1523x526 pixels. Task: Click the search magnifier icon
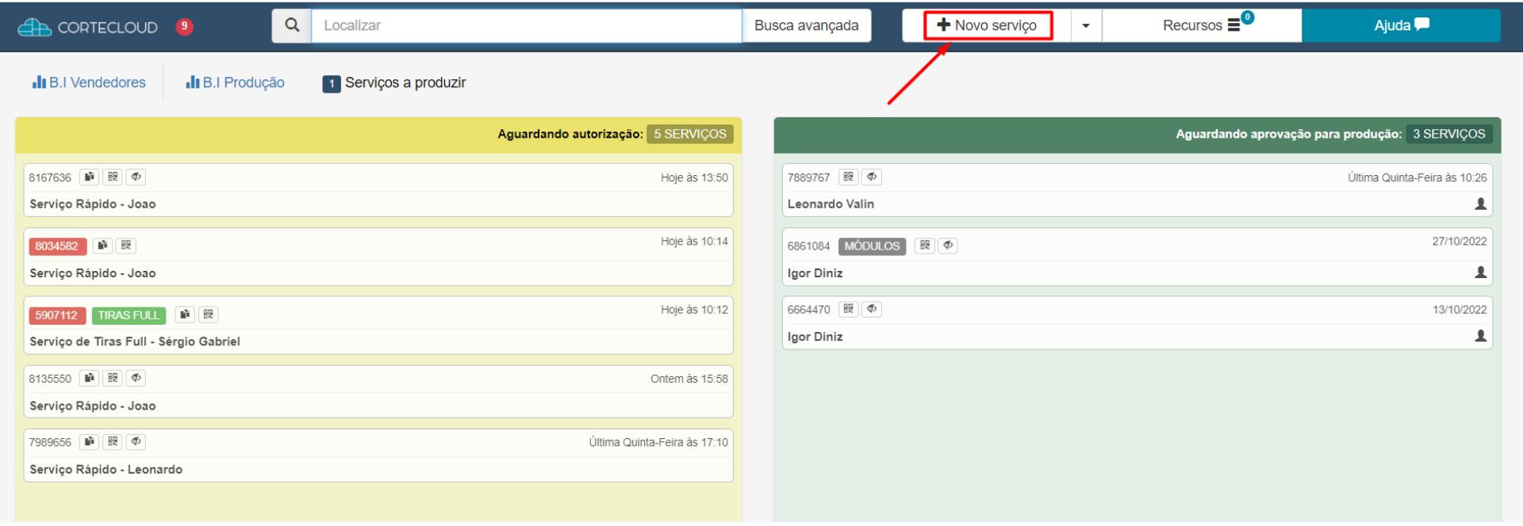point(292,25)
